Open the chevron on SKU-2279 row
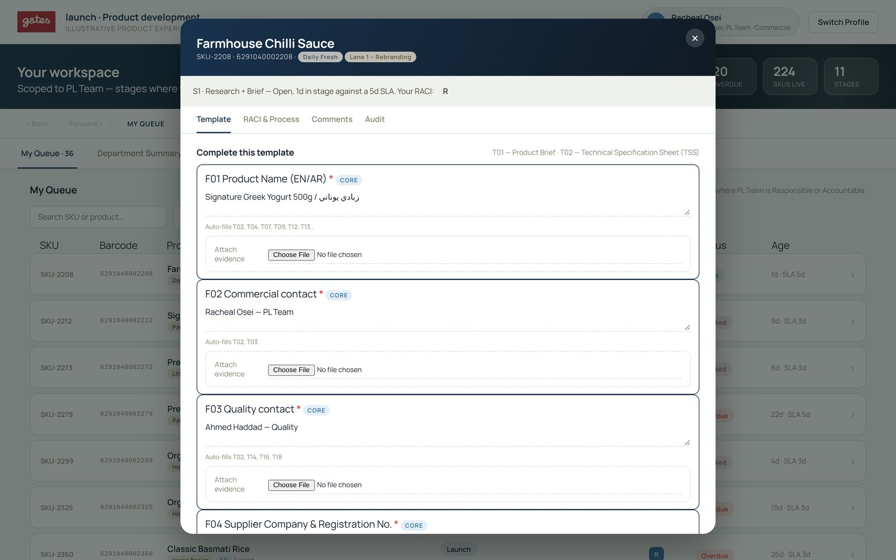Screen dimensions: 896x560 coord(852,414)
